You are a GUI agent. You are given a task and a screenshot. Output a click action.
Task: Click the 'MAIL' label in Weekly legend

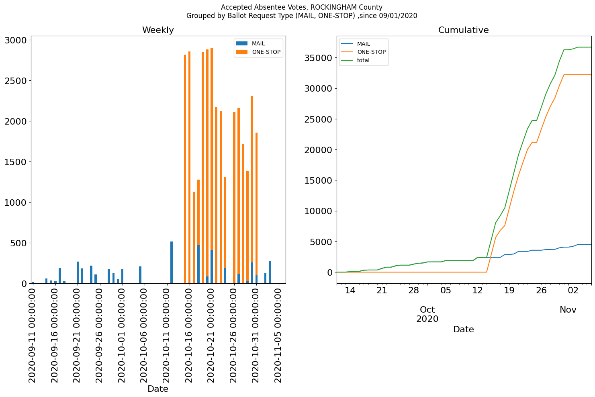[x=258, y=43]
